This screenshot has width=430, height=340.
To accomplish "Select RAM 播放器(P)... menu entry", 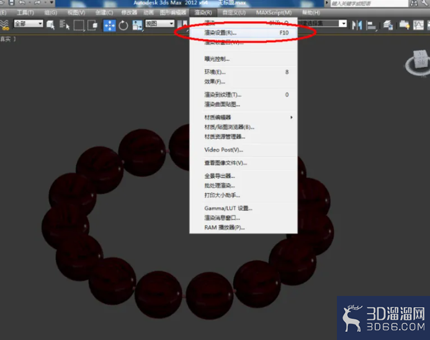I will pos(243,228).
